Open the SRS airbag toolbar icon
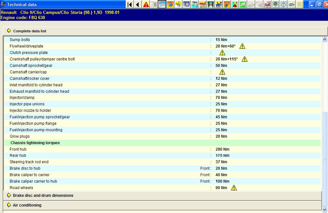Viewport: 328px width, 213px height. click(x=267, y=5)
